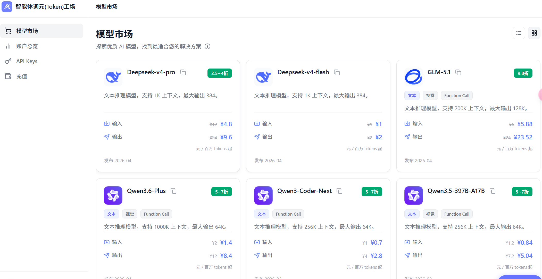Click the info icon beside the subtitle

click(x=207, y=46)
